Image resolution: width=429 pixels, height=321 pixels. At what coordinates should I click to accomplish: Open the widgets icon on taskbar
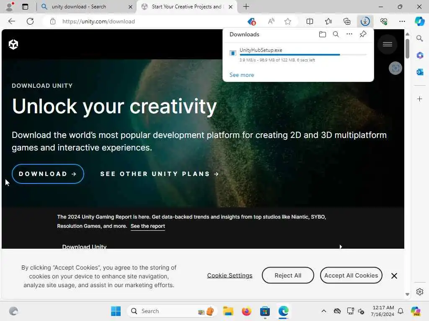(13, 311)
